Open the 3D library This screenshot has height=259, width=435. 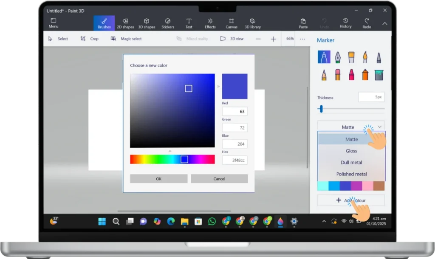253,23
